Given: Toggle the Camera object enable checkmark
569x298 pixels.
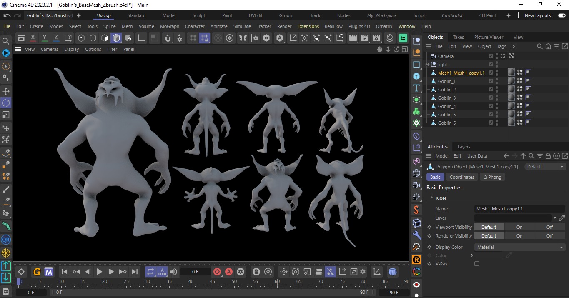Looking at the screenshot, I should [491, 56].
